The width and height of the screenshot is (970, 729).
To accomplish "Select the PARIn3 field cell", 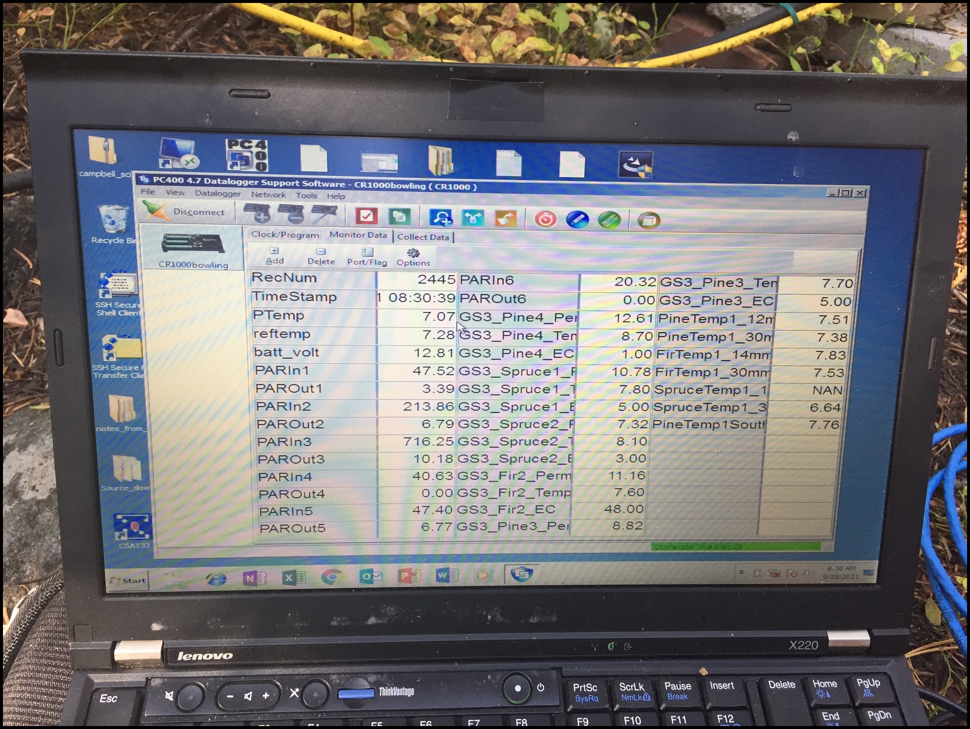I will (x=317, y=442).
